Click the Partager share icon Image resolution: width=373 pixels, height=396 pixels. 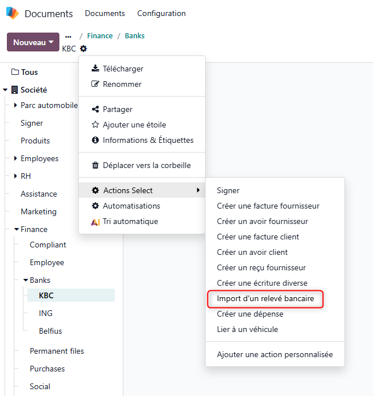95,109
